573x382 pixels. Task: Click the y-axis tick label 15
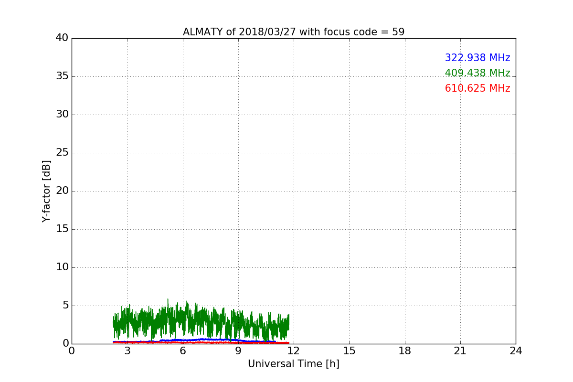(62, 229)
